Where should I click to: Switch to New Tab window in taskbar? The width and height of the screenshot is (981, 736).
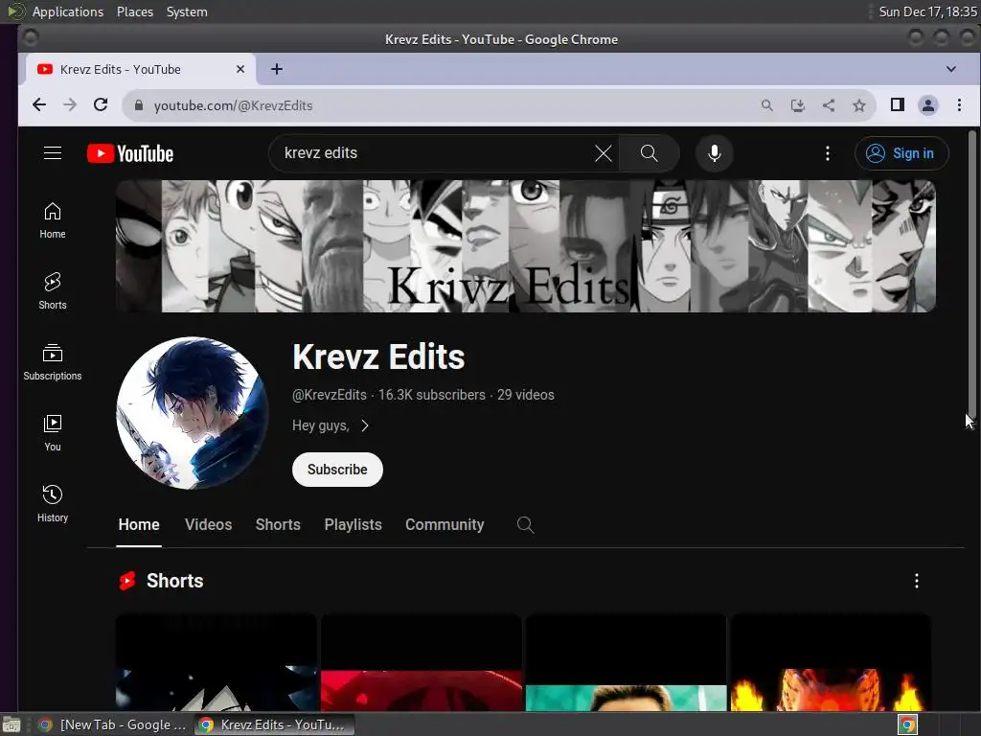point(113,724)
